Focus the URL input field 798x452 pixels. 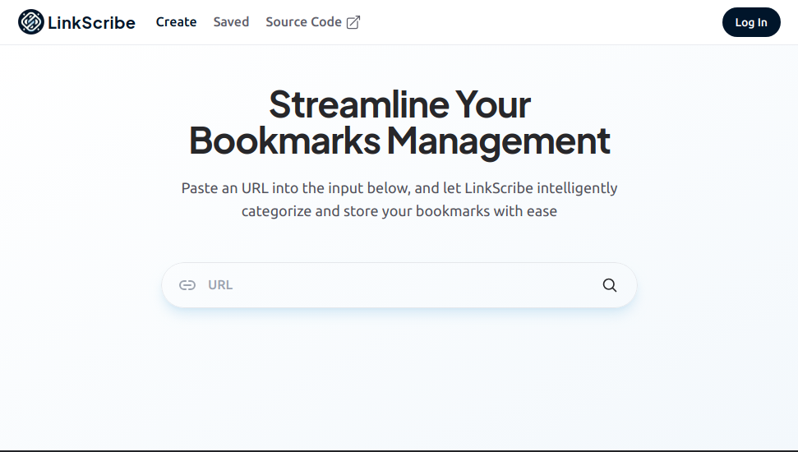399,285
